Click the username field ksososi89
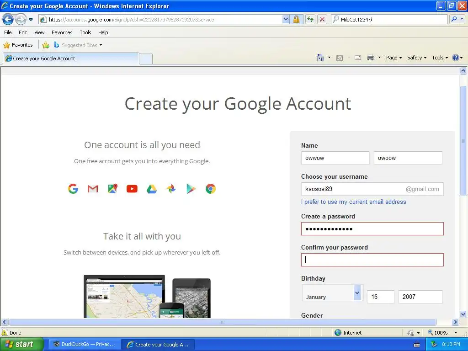The image size is (468, 351). coord(372,189)
